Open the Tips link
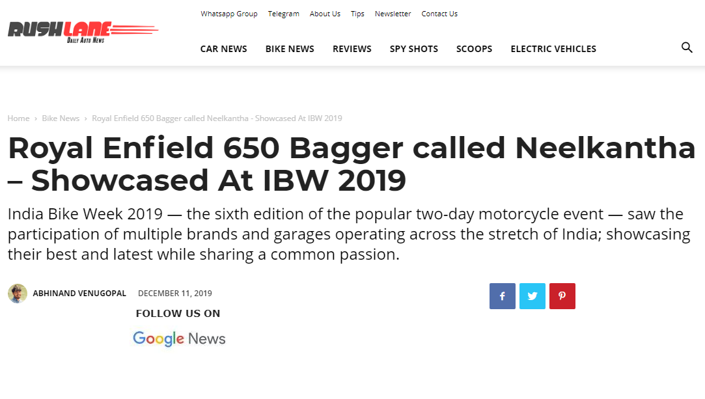This screenshot has height=399, width=705. pos(357,14)
